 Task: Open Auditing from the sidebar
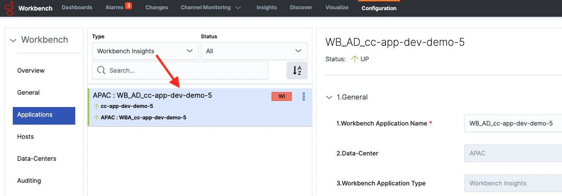(29, 181)
